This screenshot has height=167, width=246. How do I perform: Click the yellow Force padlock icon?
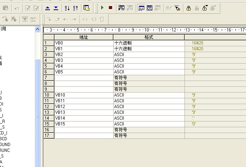pyautogui.click(x=188, y=8)
